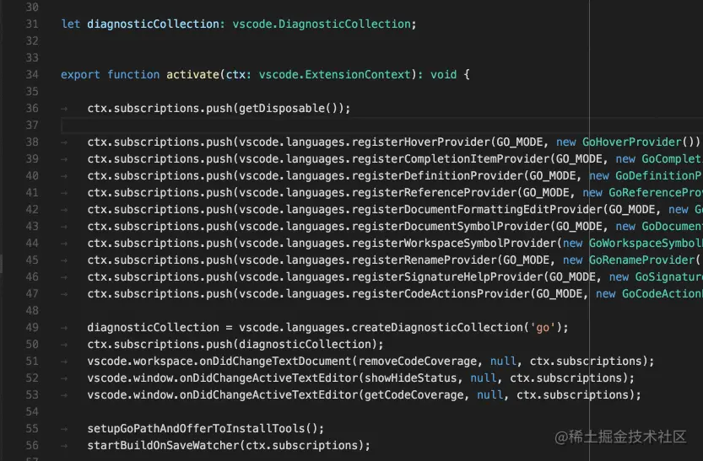This screenshot has width=703, height=461.
Task: Click line number 56 in the gutter
Action: point(32,445)
